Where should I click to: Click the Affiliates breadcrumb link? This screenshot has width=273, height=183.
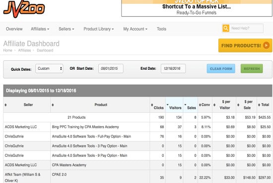pos(24,50)
